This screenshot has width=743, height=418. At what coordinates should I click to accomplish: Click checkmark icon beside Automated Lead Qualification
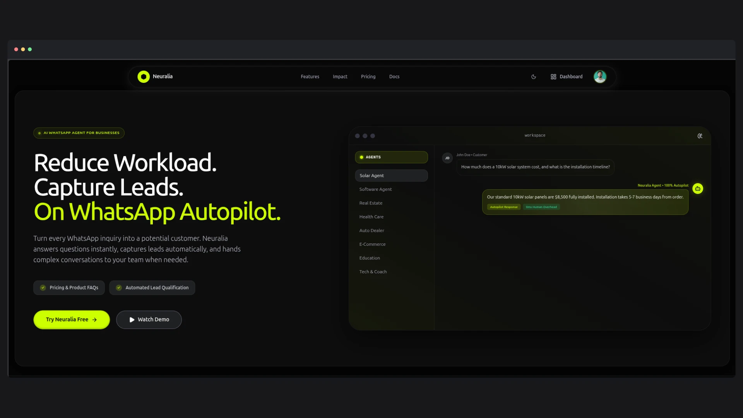[119, 288]
